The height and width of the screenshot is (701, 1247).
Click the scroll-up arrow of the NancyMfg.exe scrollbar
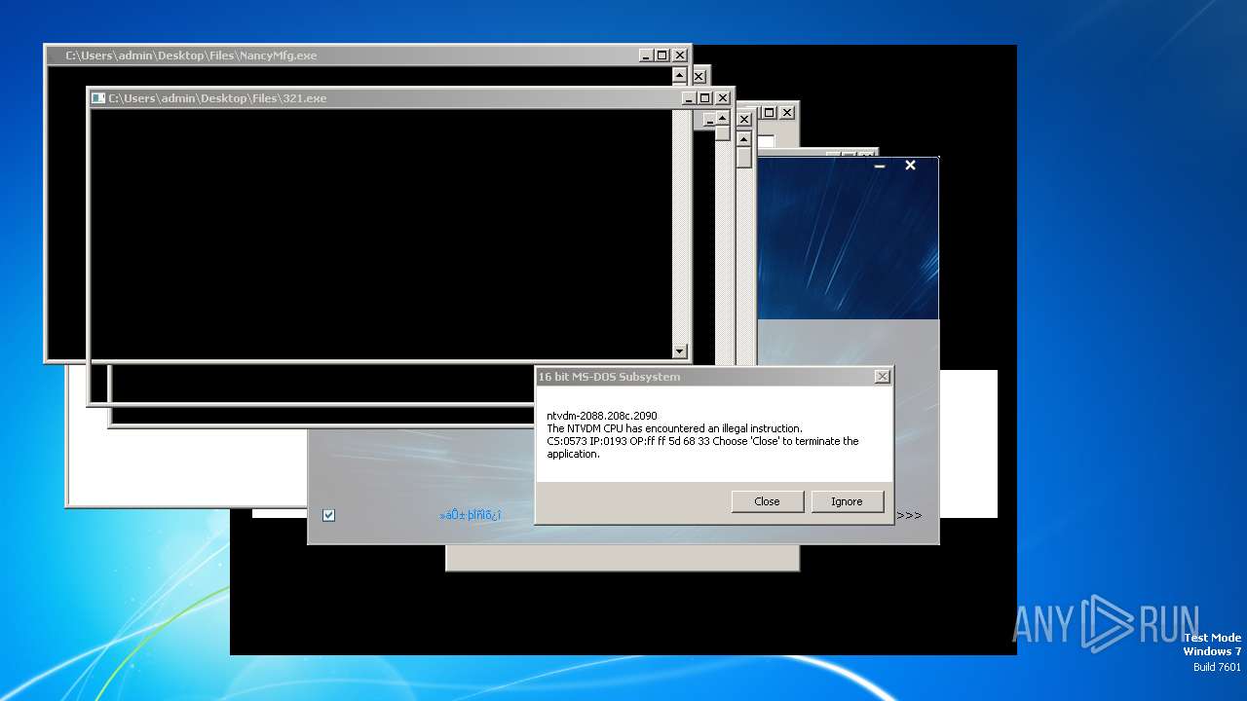click(680, 75)
